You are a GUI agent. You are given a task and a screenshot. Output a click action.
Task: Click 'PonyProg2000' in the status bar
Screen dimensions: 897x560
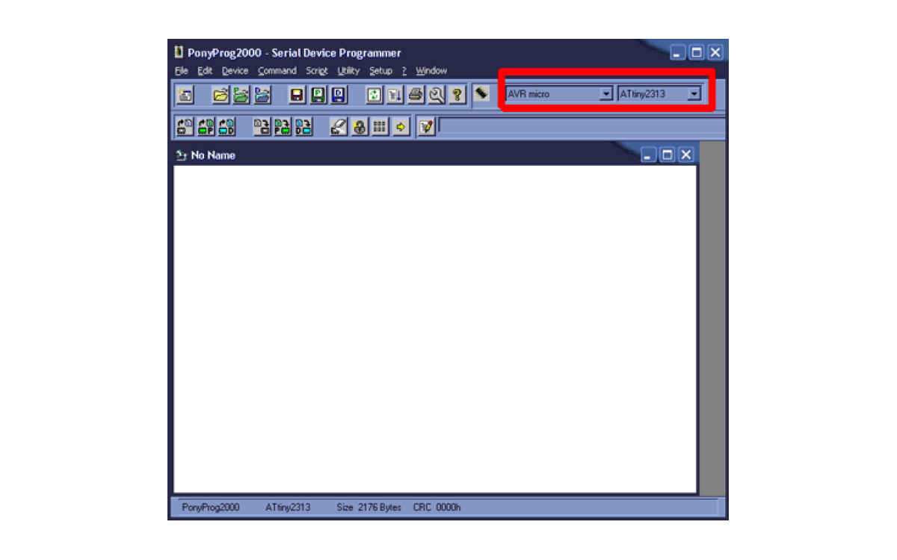pyautogui.click(x=211, y=508)
